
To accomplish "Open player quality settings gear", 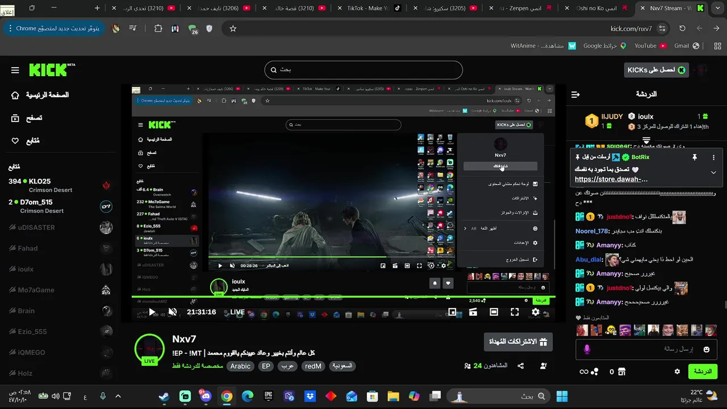I will click(536, 312).
